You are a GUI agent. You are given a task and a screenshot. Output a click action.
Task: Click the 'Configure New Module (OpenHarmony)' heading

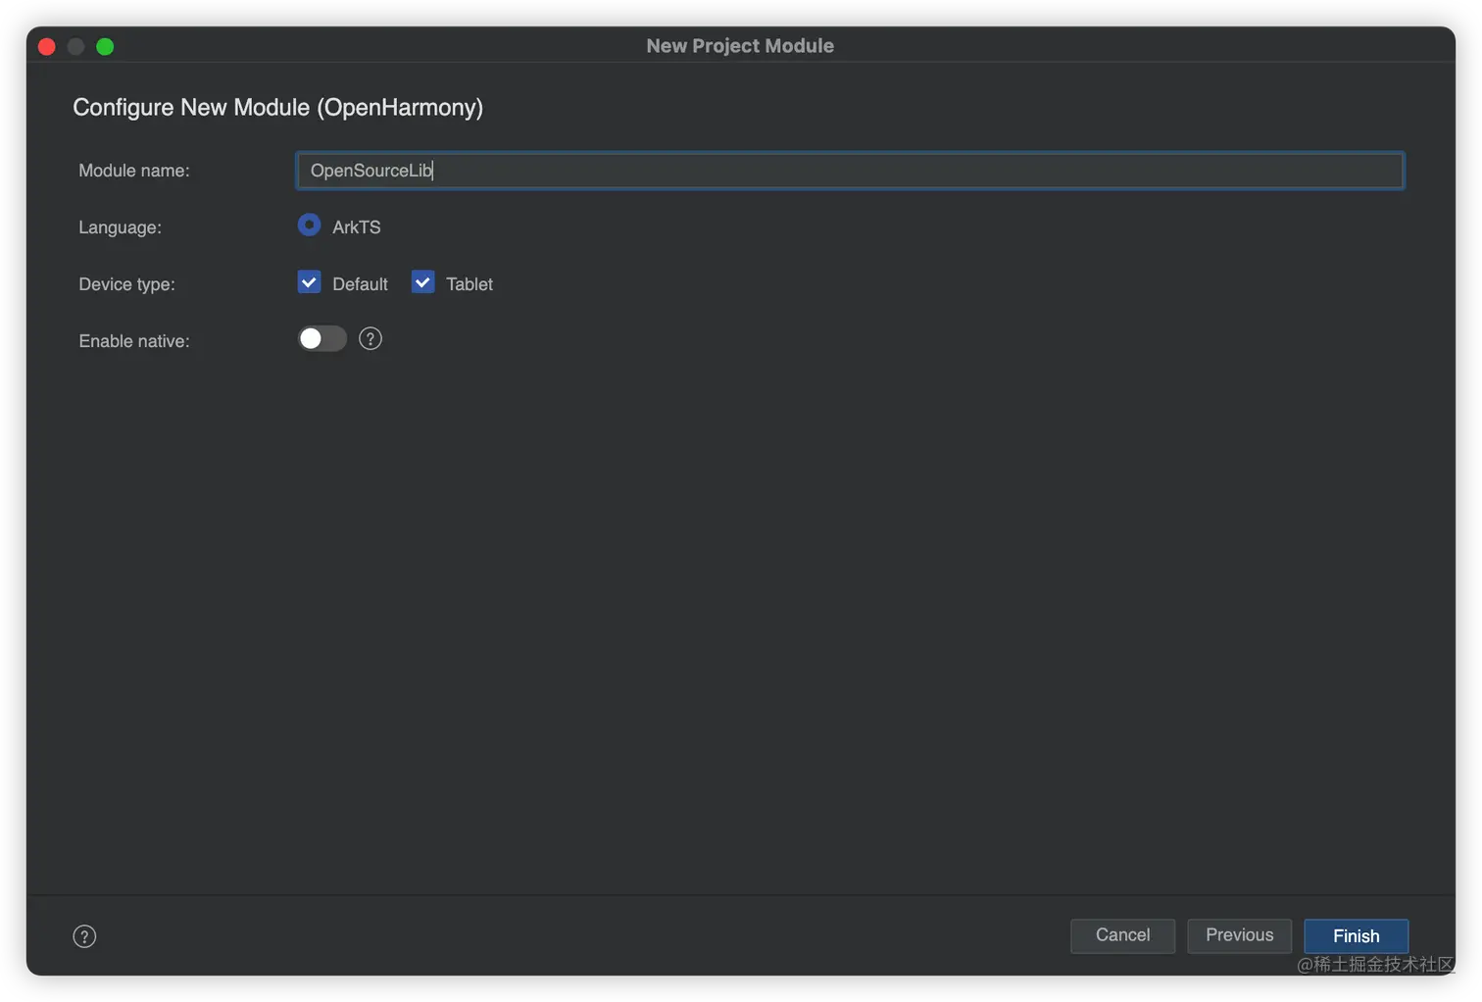pyautogui.click(x=278, y=108)
